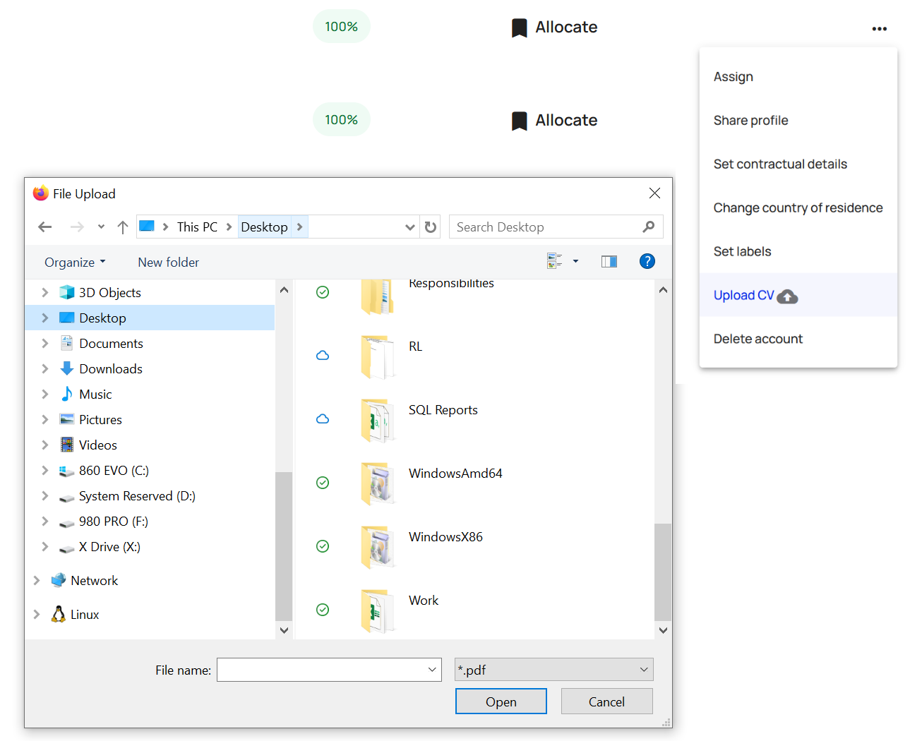Click the cloud sync status beside RL
This screenshot has width=910, height=741.
[x=323, y=356]
